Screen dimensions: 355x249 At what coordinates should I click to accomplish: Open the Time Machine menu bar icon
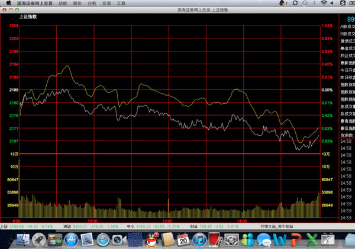point(305,3)
